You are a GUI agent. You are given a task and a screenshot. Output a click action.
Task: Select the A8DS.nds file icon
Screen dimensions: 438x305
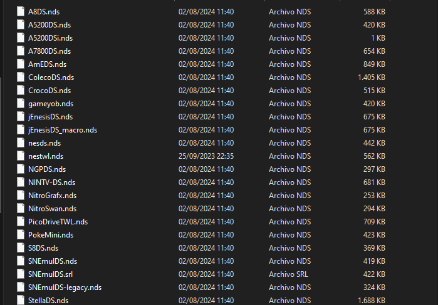point(21,12)
